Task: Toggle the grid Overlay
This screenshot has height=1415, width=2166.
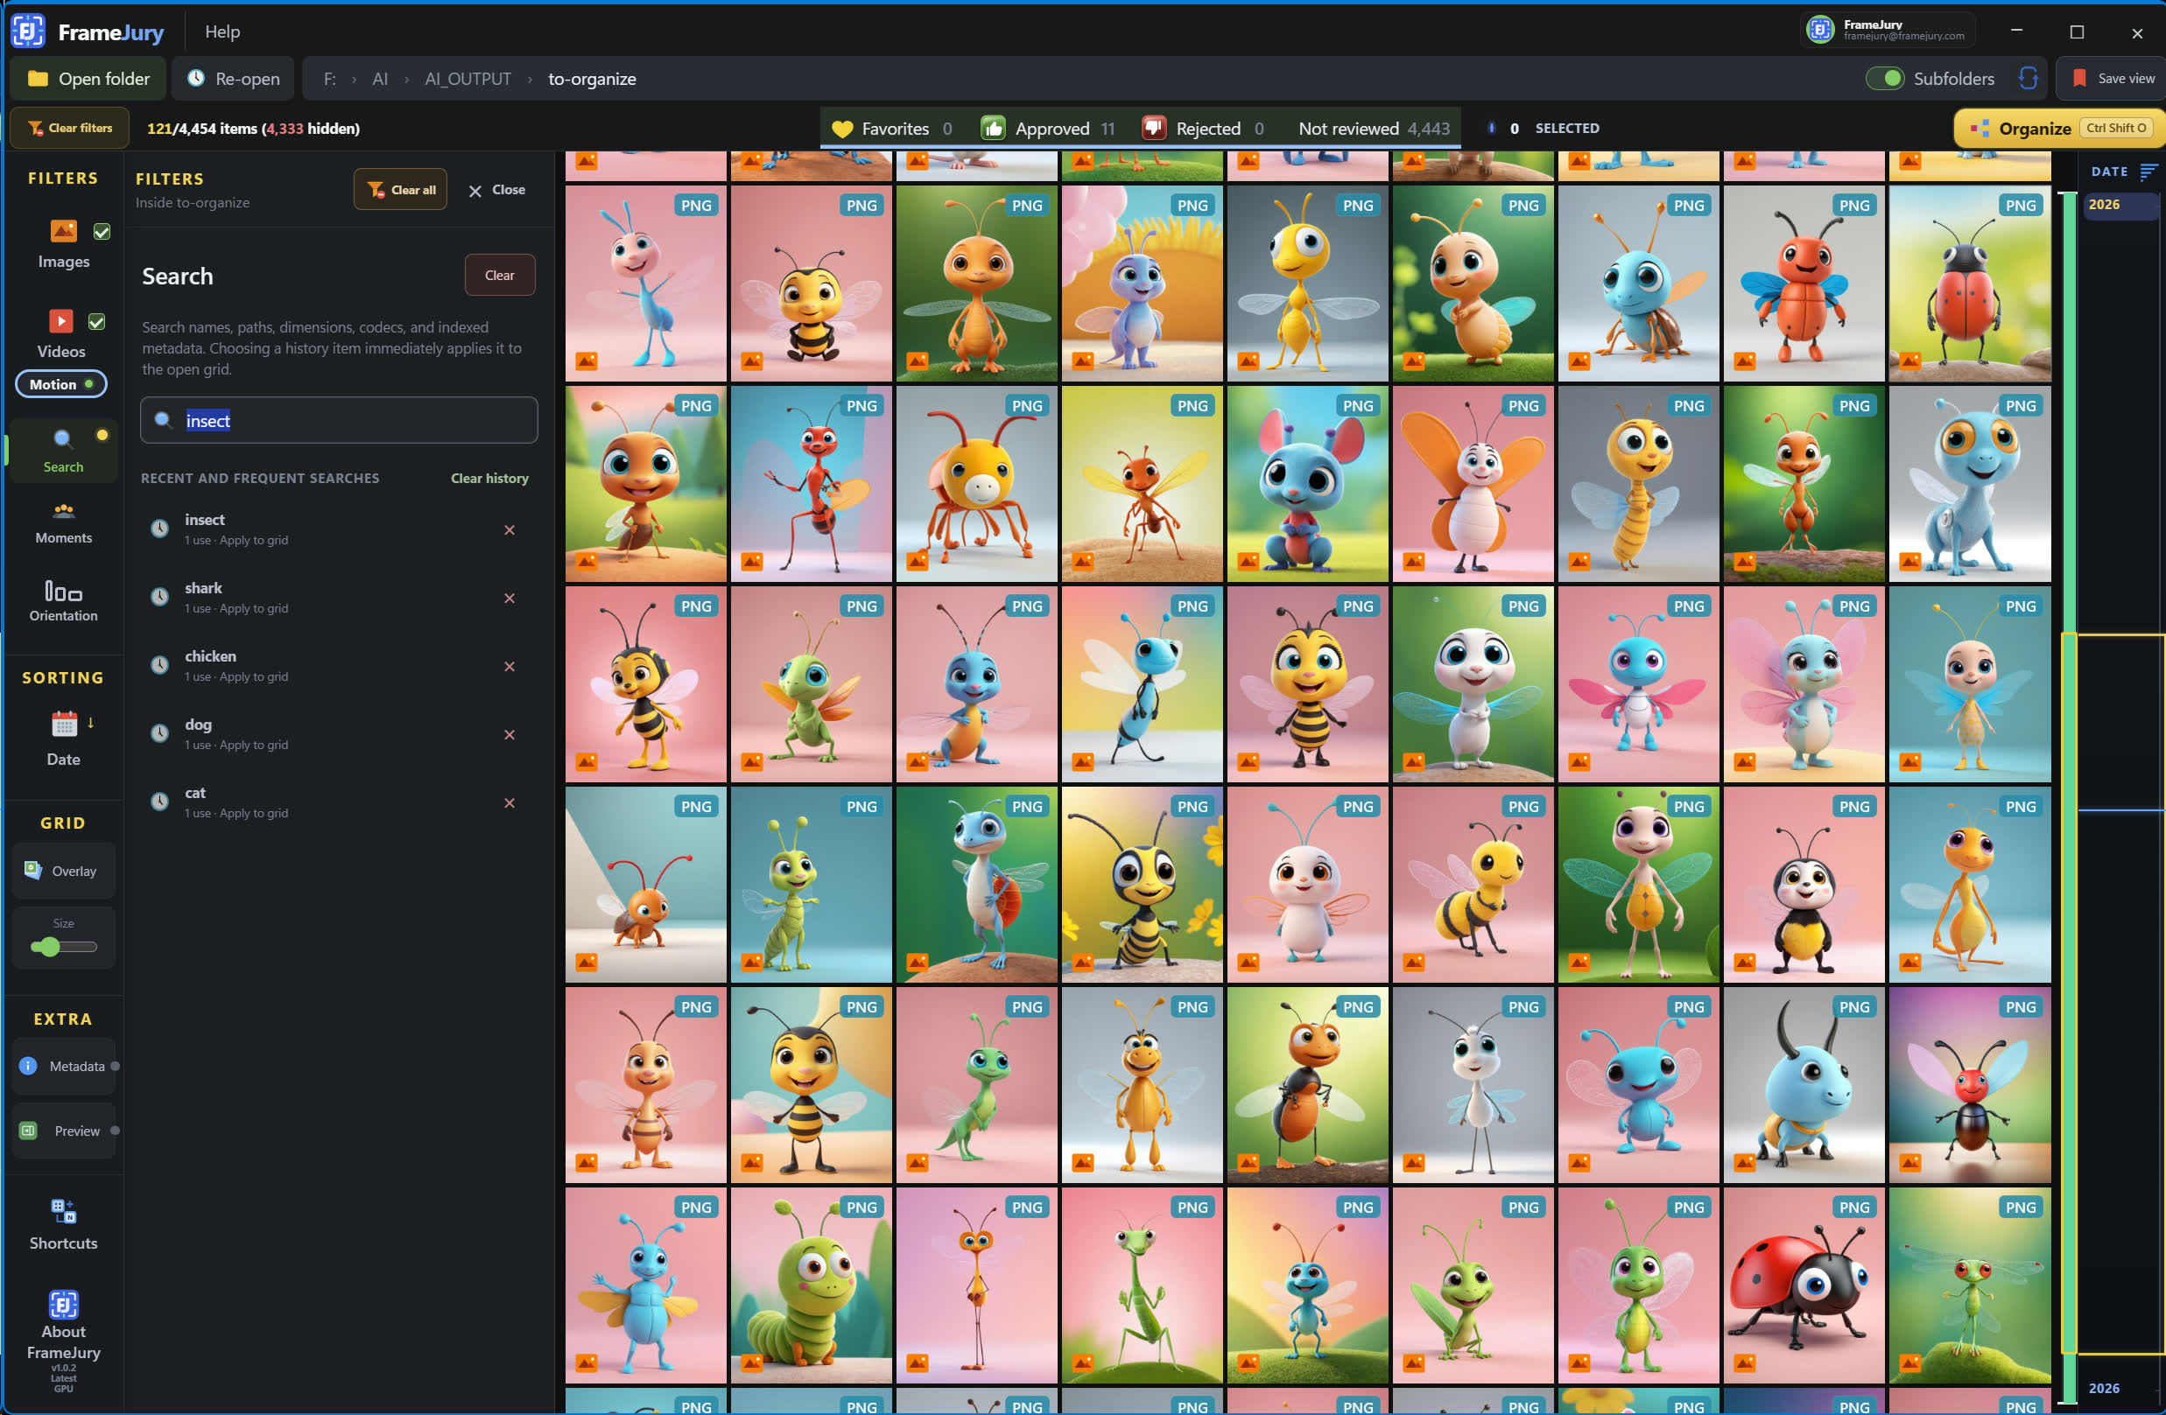Action: click(63, 871)
